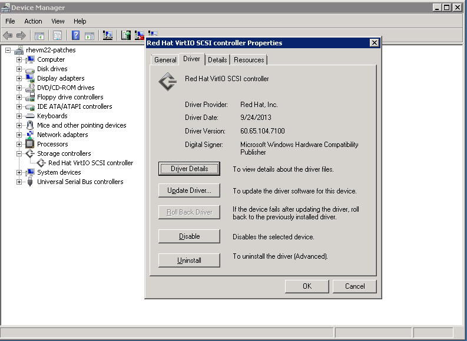Click the Update Driver Software toolbar icon
The image size is (467, 341).
click(125, 35)
